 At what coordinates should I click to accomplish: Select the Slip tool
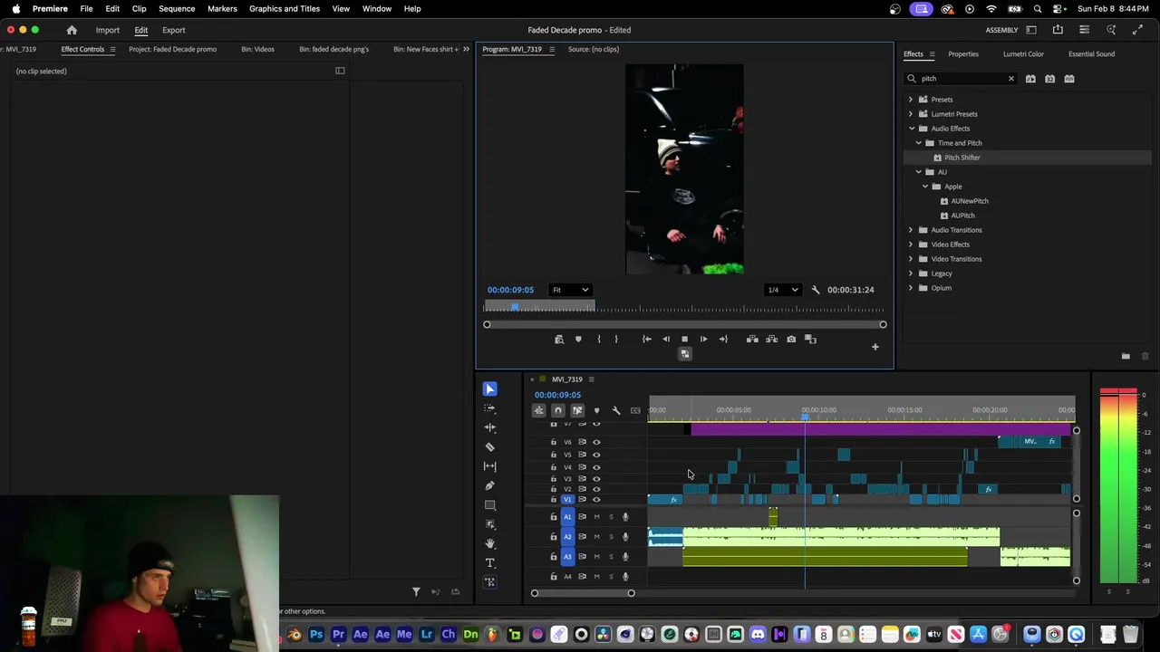pyautogui.click(x=489, y=466)
